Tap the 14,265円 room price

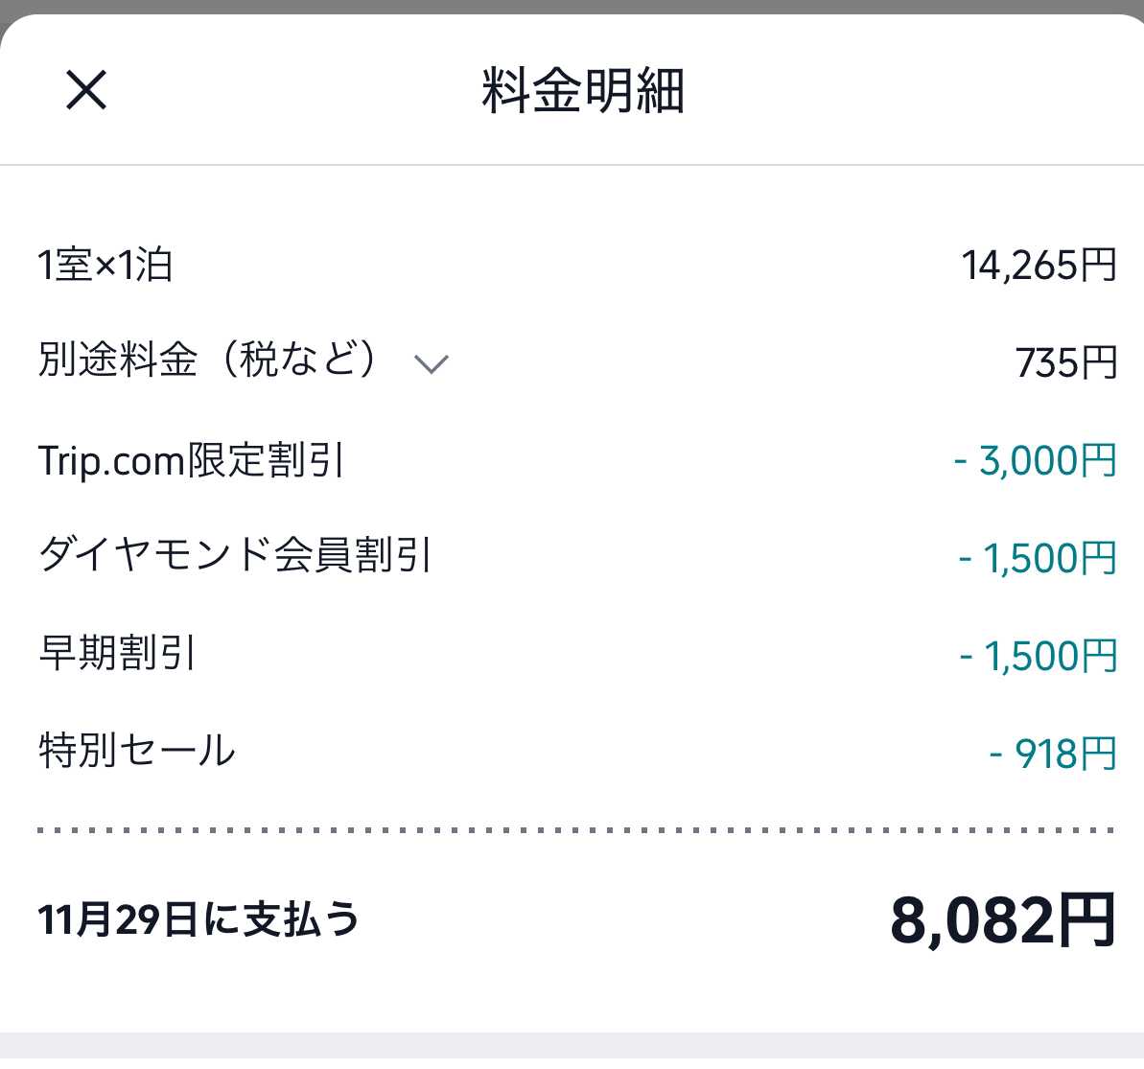click(x=1039, y=266)
